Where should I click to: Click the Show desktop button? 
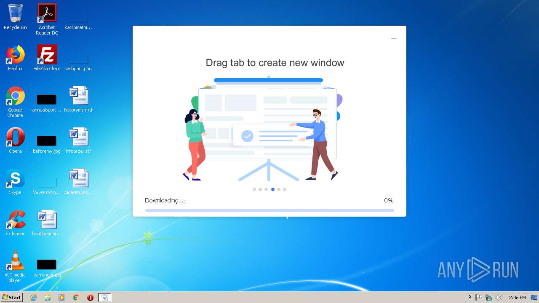[x=534, y=298]
